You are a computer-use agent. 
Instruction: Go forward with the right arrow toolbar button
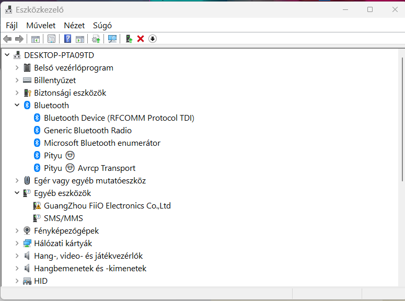19,39
